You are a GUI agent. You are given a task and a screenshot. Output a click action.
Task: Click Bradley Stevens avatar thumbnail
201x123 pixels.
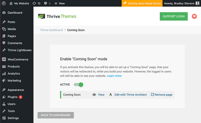pos(197,3)
